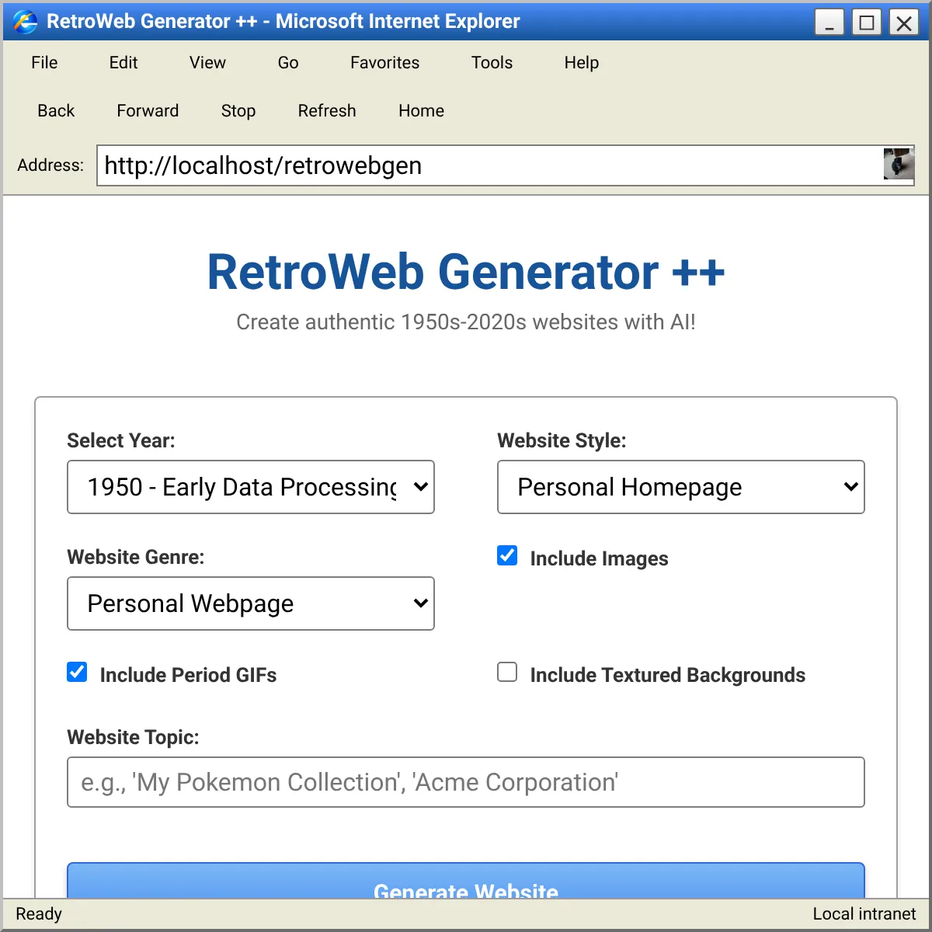Click the Include Images label text

pyautogui.click(x=599, y=558)
